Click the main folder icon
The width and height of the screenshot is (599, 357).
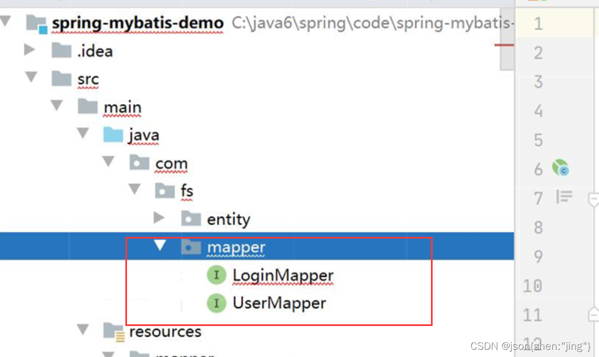click(x=88, y=106)
